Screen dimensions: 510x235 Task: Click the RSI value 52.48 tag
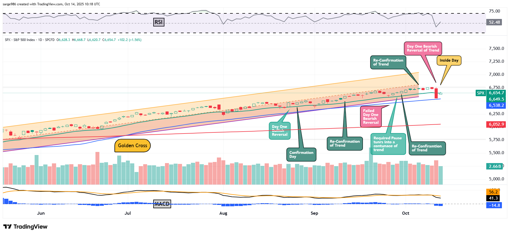494,22
